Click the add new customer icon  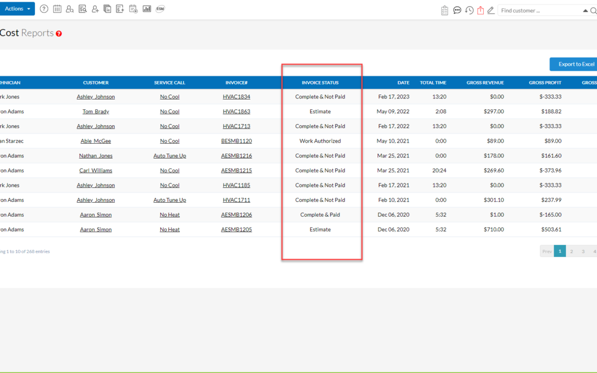(x=95, y=8)
